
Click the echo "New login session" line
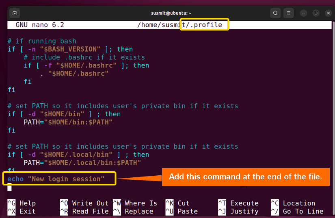click(x=56, y=179)
